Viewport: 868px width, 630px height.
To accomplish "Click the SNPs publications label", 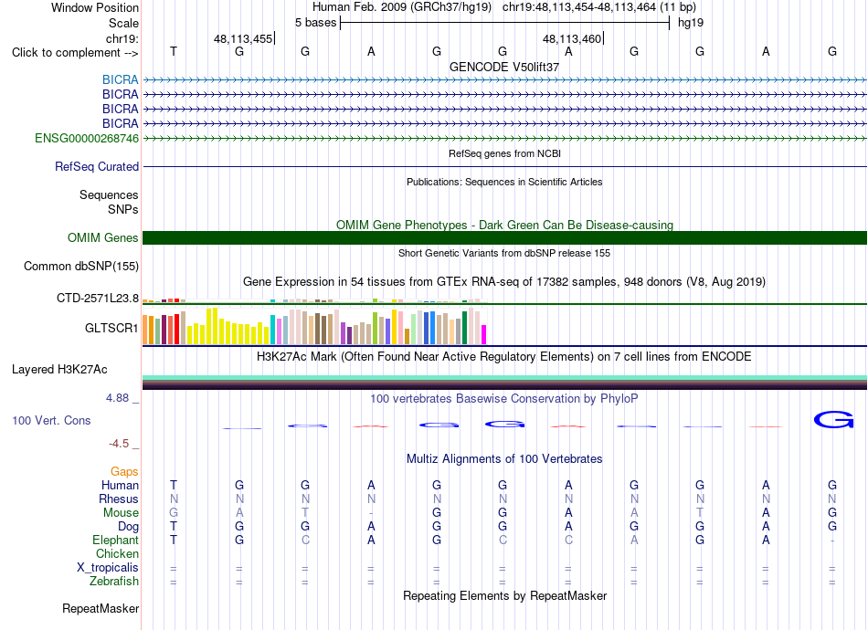I will coord(123,210).
